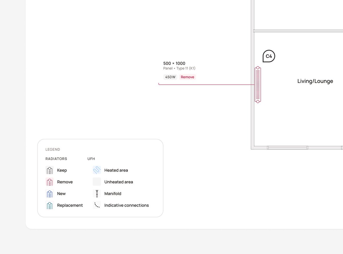Click the 500 × 1000 radiator size text
This screenshot has width=343, height=254.
pos(174,63)
